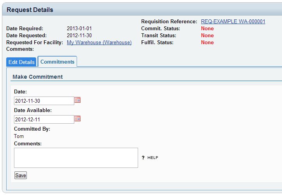Click the Make Commitment section heading
The image size is (282, 195).
click(38, 77)
